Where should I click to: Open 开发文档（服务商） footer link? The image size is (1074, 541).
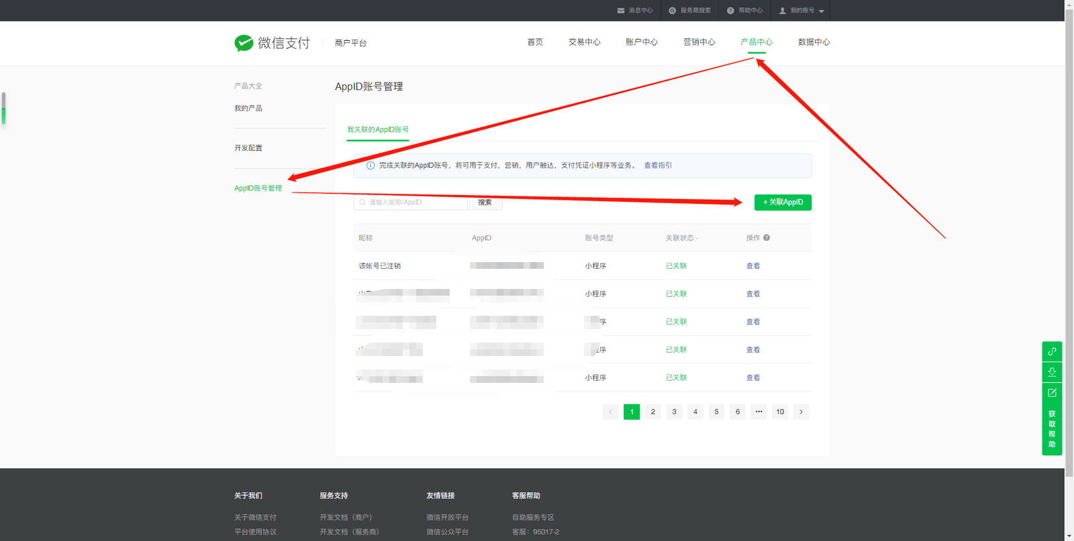pos(350,532)
